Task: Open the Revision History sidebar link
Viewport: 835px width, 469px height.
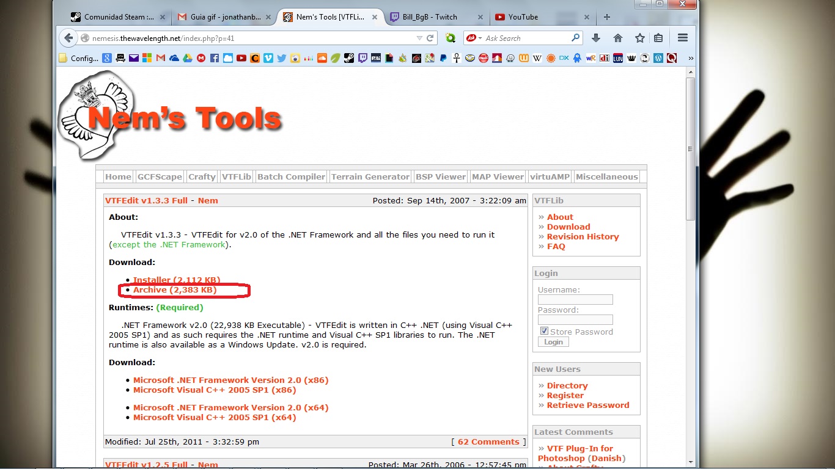Action: coord(583,236)
